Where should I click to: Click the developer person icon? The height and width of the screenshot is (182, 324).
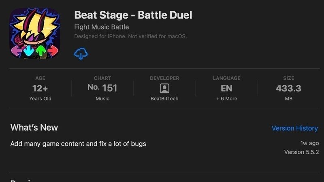tap(164, 89)
